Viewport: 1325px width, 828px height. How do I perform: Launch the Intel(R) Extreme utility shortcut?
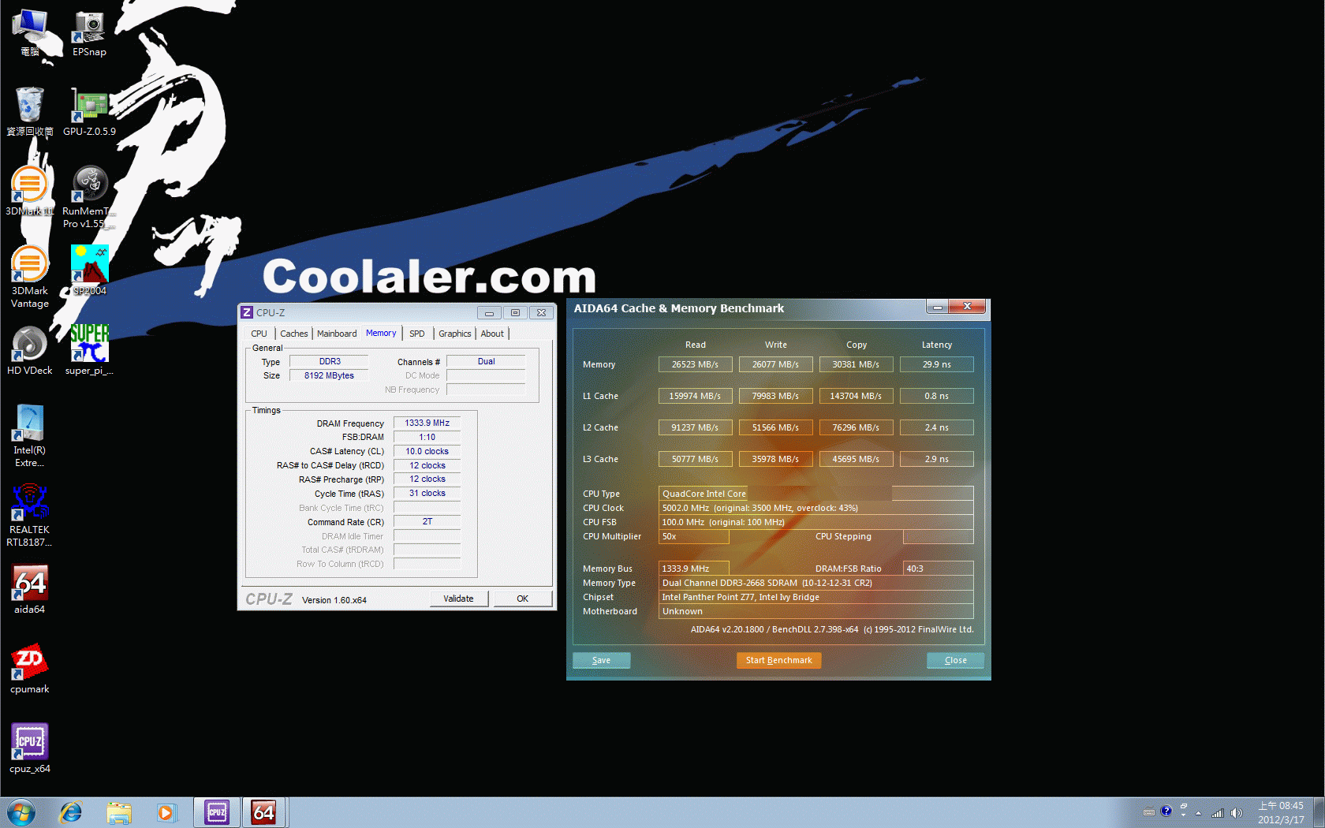(30, 435)
